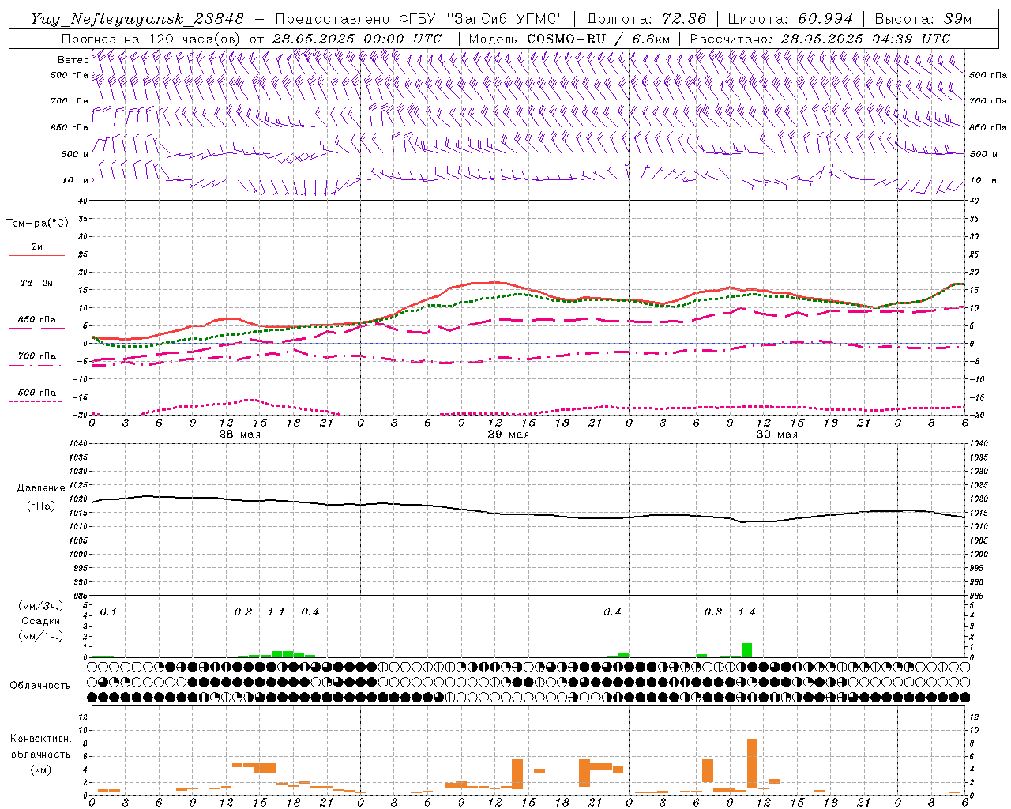Click the 0.4 precipitation value on 28 мая

310,611
